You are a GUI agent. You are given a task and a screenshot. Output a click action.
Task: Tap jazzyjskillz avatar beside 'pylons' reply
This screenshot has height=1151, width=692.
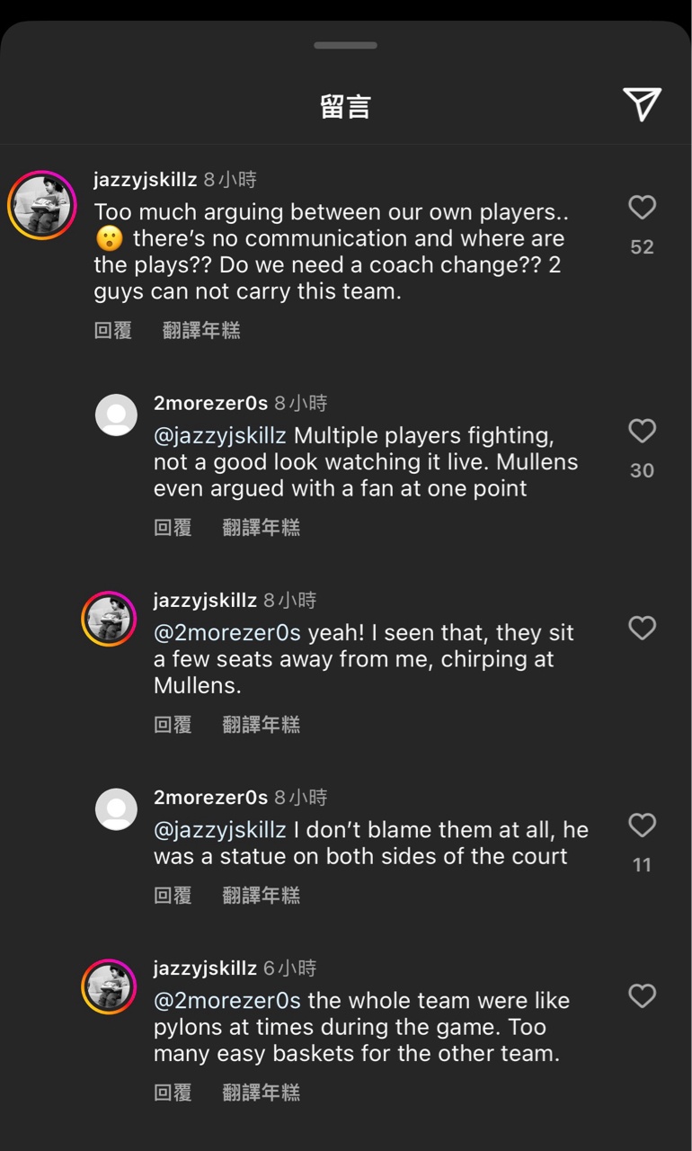109,986
